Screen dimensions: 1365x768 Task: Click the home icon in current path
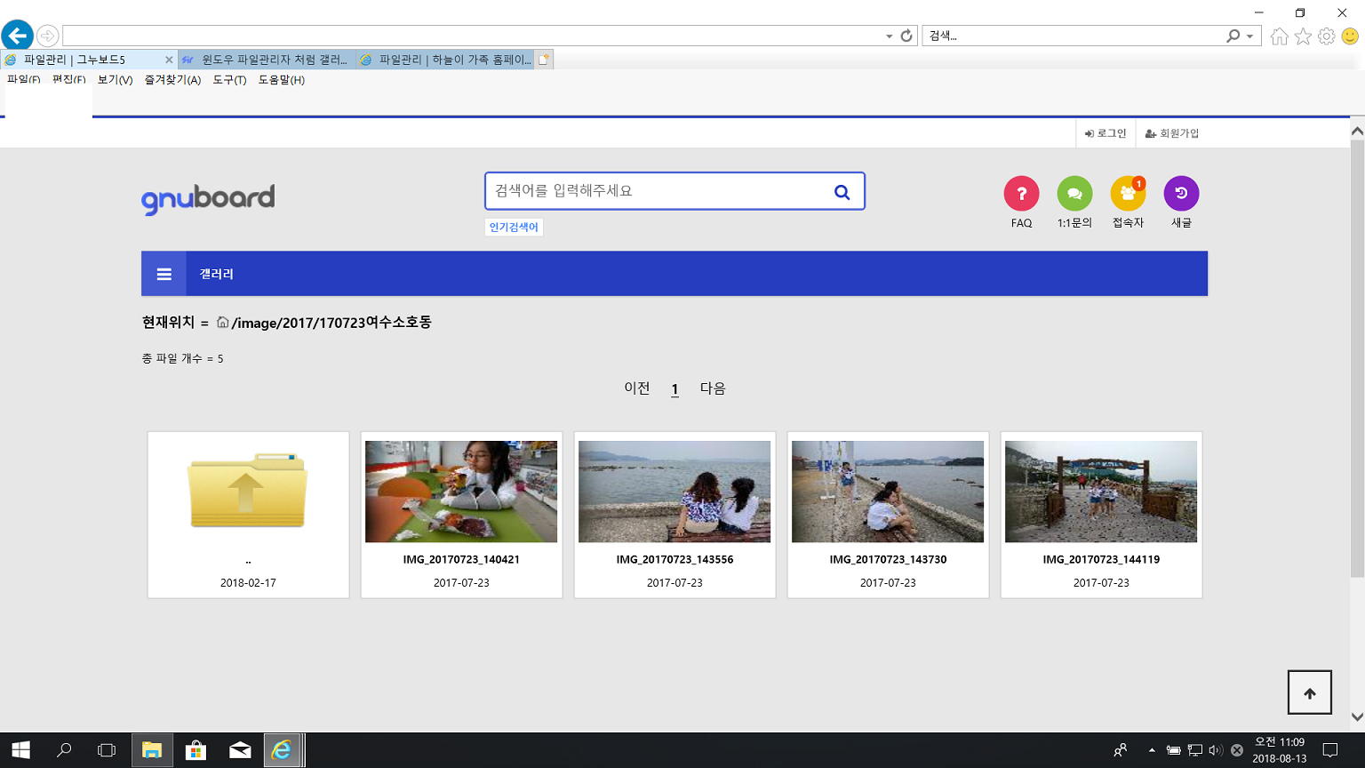pyautogui.click(x=223, y=323)
